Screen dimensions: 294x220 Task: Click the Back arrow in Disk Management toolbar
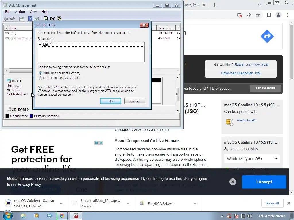6,19
